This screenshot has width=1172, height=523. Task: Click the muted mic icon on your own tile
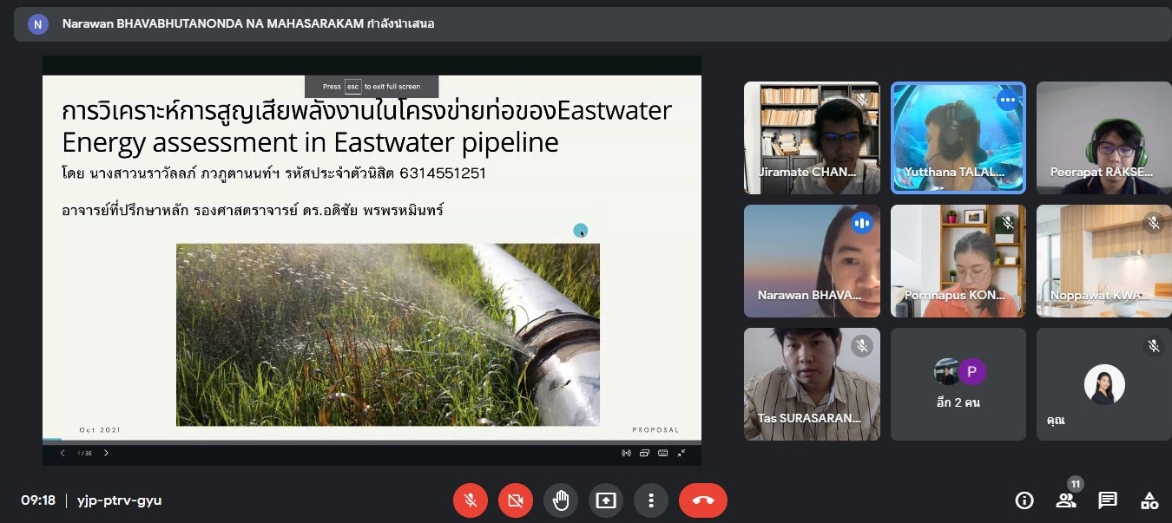pos(1154,346)
